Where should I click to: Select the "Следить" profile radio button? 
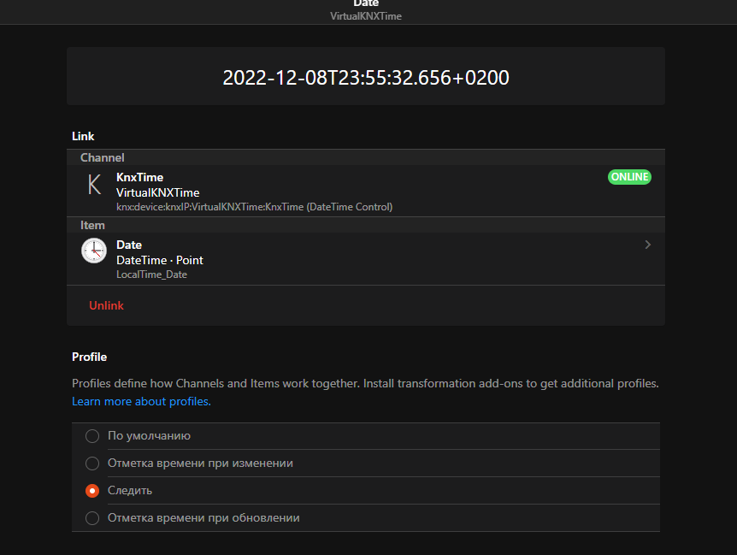pos(92,491)
